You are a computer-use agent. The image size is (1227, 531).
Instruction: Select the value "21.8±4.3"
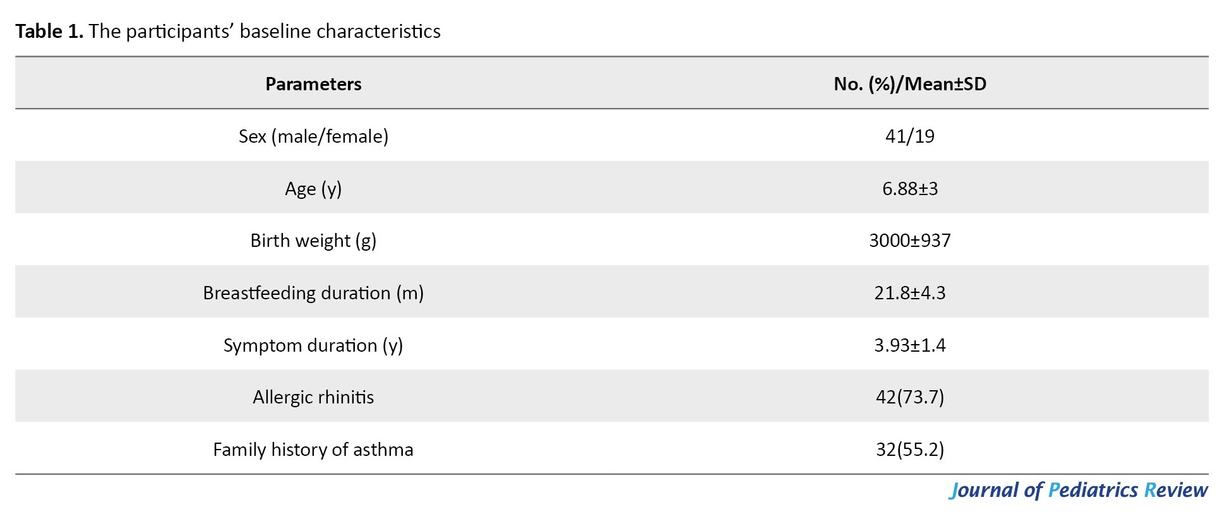coord(909,293)
